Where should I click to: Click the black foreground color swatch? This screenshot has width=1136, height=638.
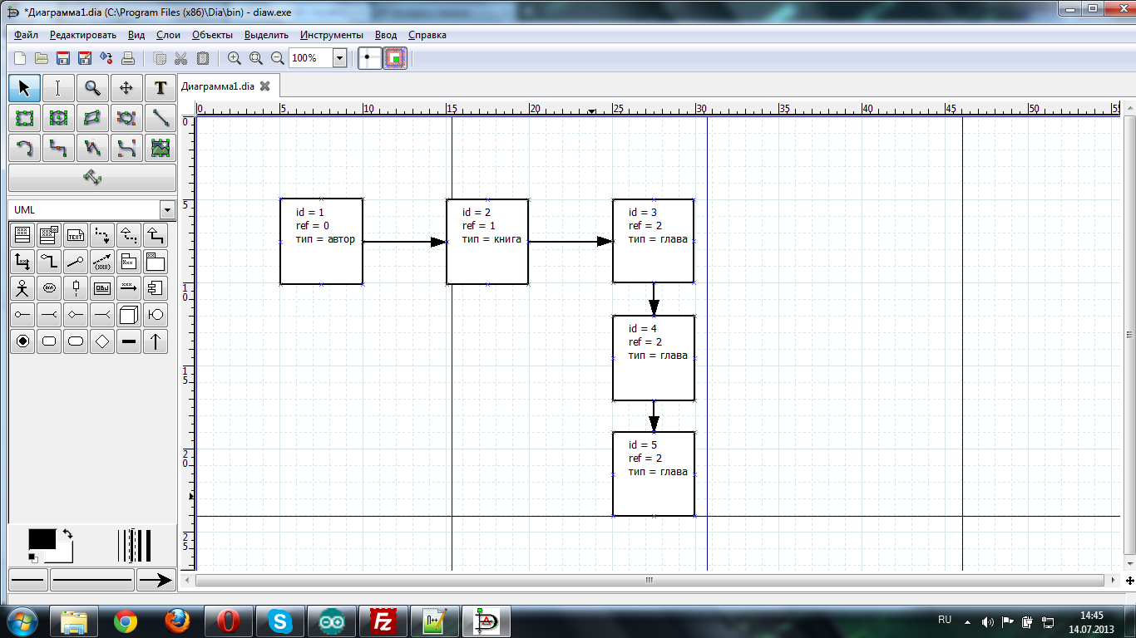[x=42, y=539]
